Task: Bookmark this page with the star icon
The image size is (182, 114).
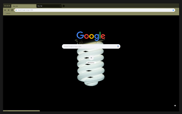Action: pos(173,10)
